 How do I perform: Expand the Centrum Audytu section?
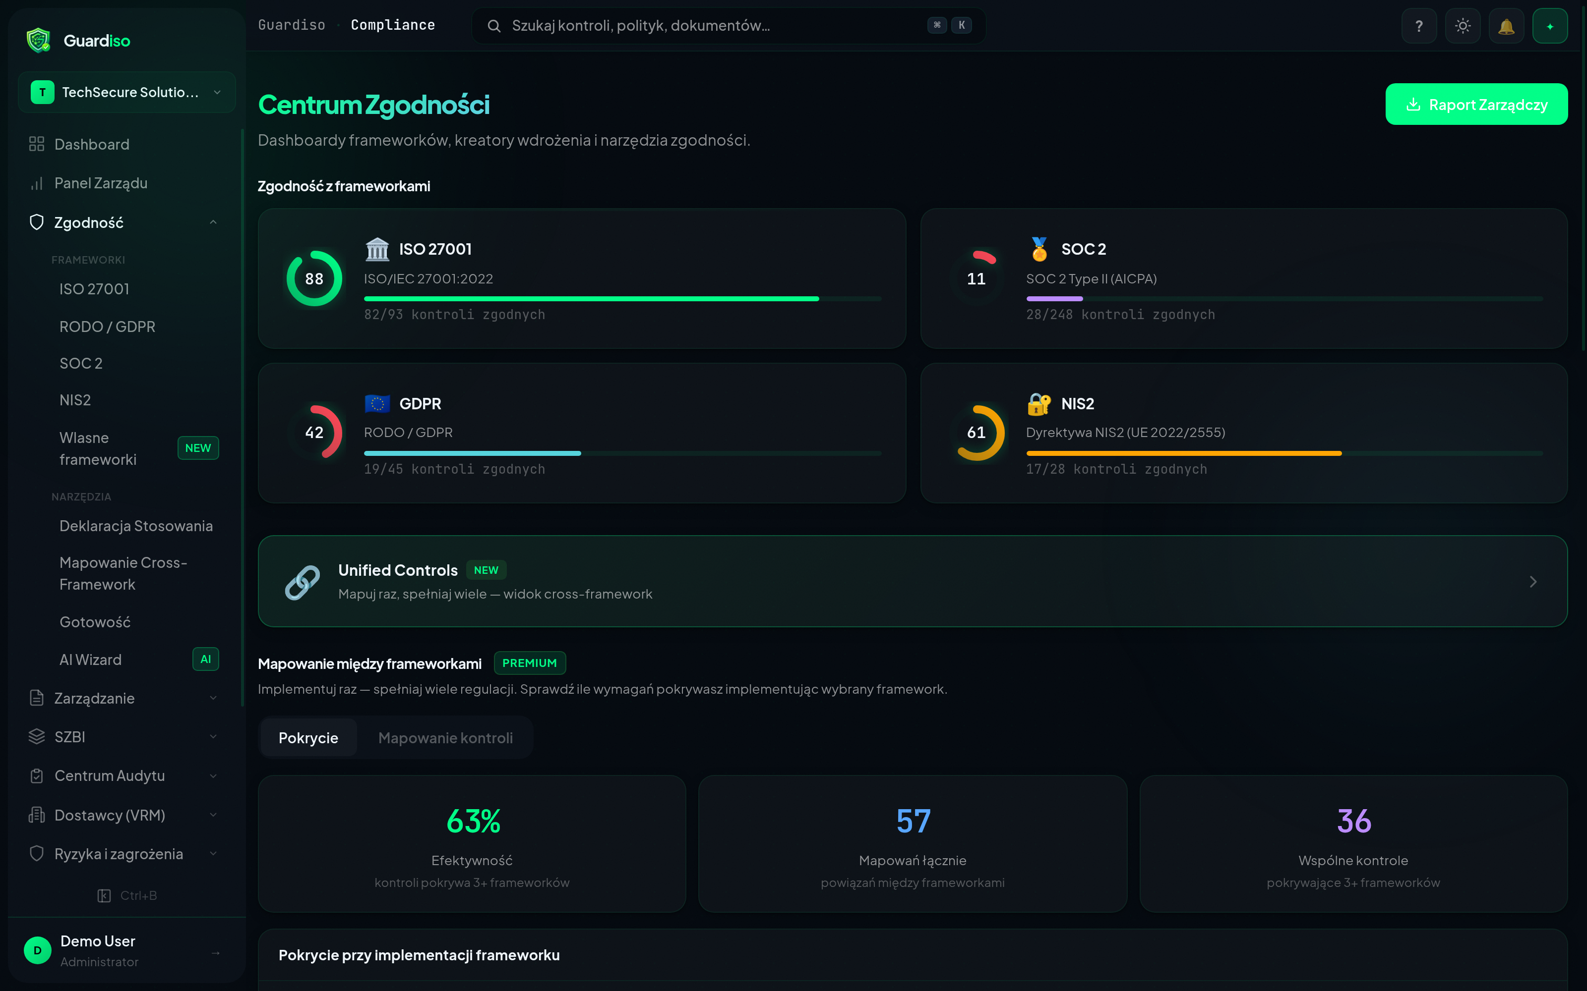213,776
